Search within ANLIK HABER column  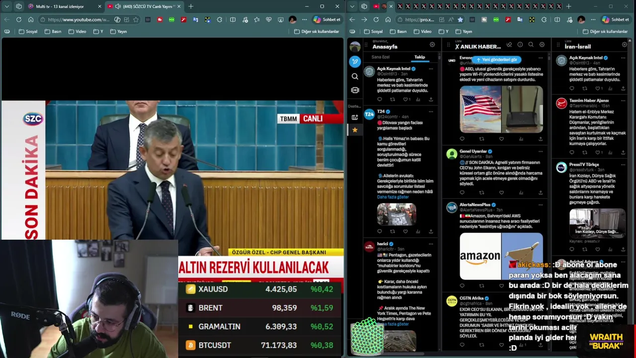531,45
